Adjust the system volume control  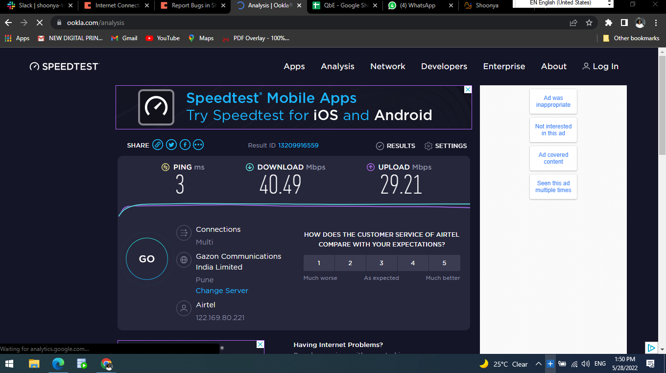(586, 364)
